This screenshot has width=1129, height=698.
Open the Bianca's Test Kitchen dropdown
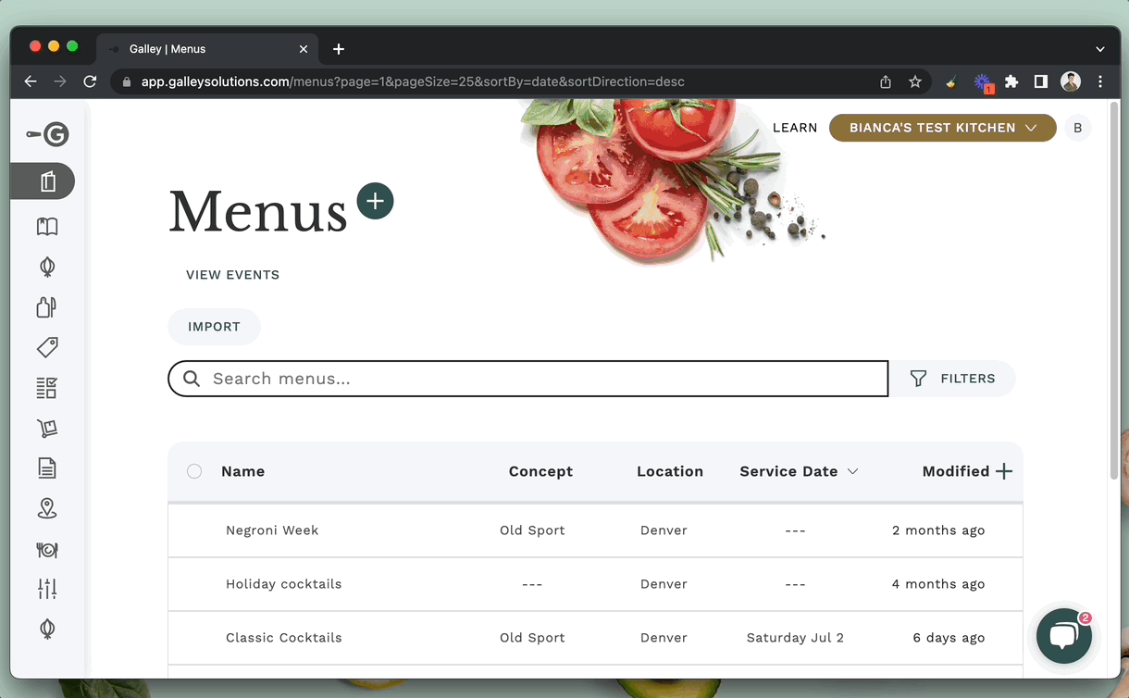941,128
